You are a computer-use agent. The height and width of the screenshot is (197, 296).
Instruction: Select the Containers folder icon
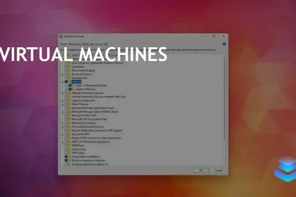[69, 67]
